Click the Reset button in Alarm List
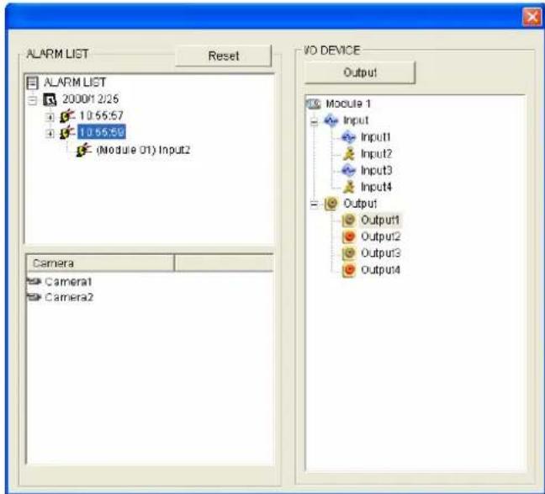 pyautogui.click(x=223, y=56)
